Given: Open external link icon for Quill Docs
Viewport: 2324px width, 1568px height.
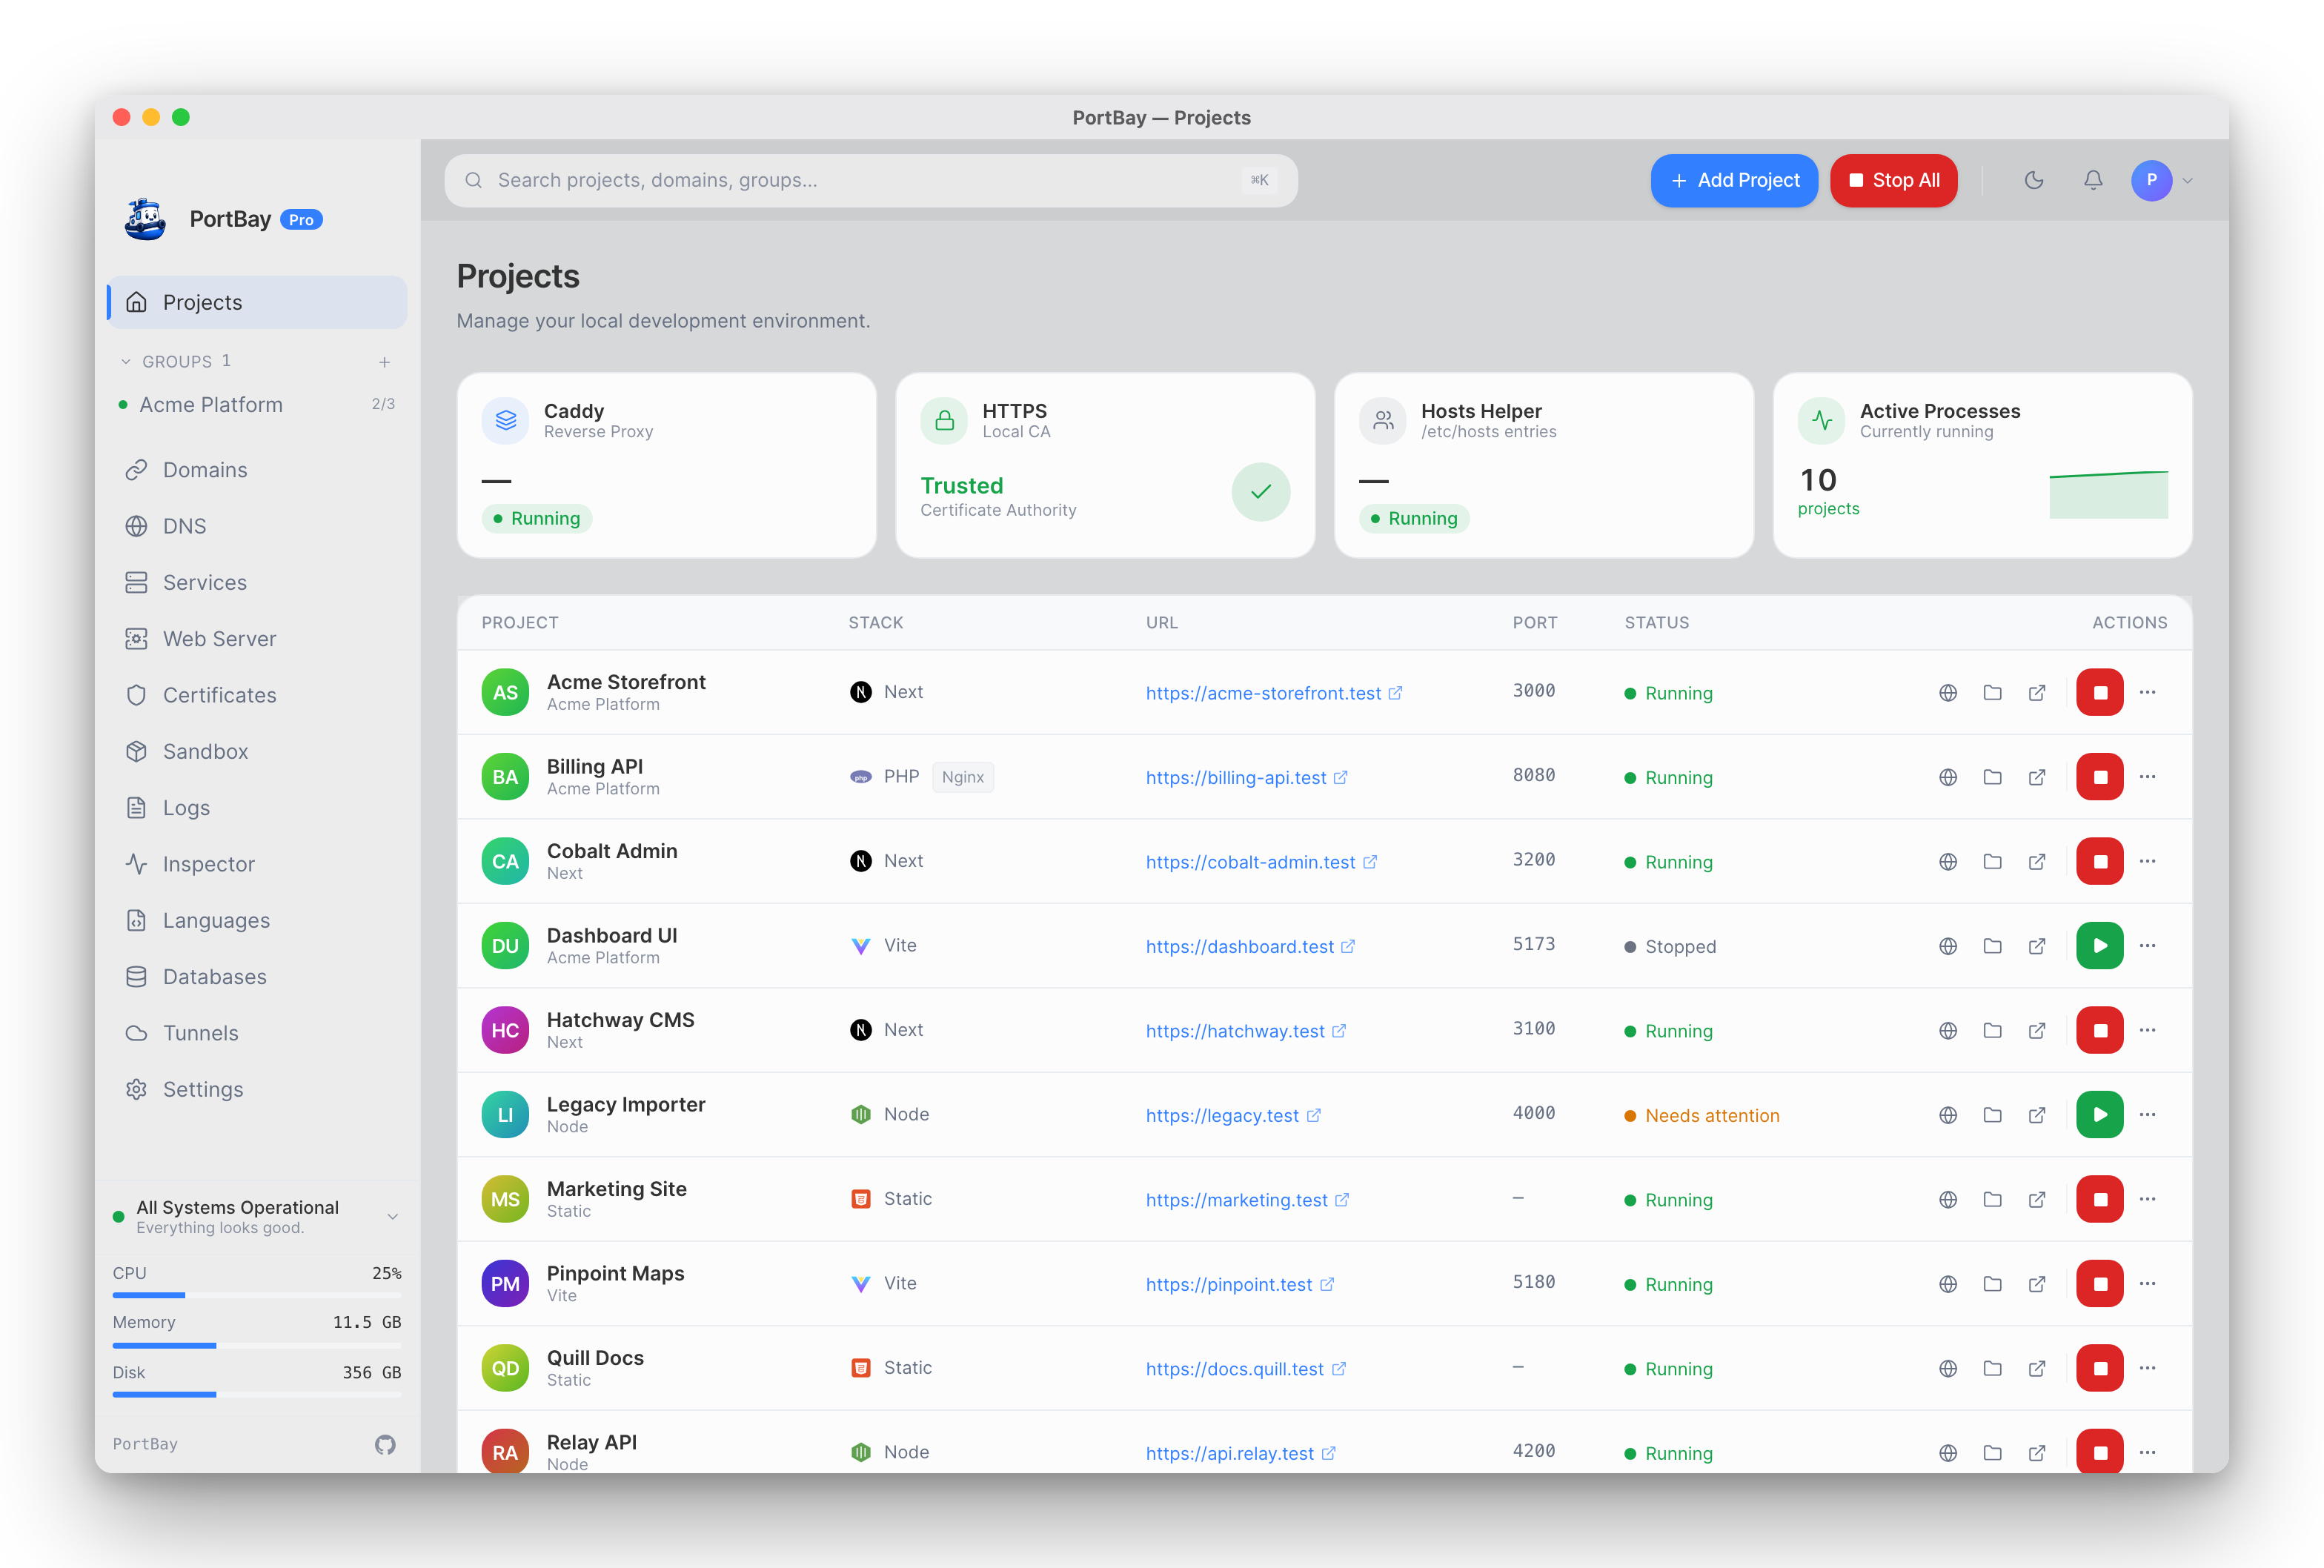Looking at the screenshot, I should pyautogui.click(x=2037, y=1368).
